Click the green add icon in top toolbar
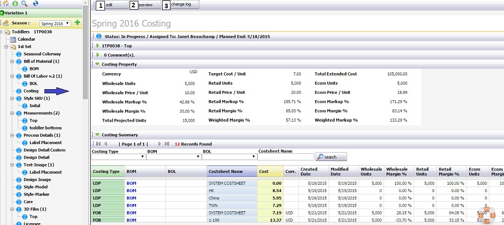Image resolution: width=504 pixels, height=225 pixels. coord(15,4)
